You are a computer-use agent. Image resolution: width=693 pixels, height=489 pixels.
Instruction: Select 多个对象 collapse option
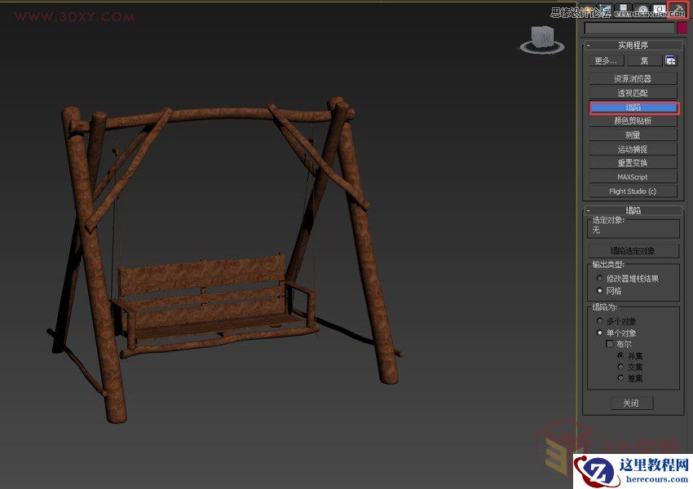tap(616, 321)
